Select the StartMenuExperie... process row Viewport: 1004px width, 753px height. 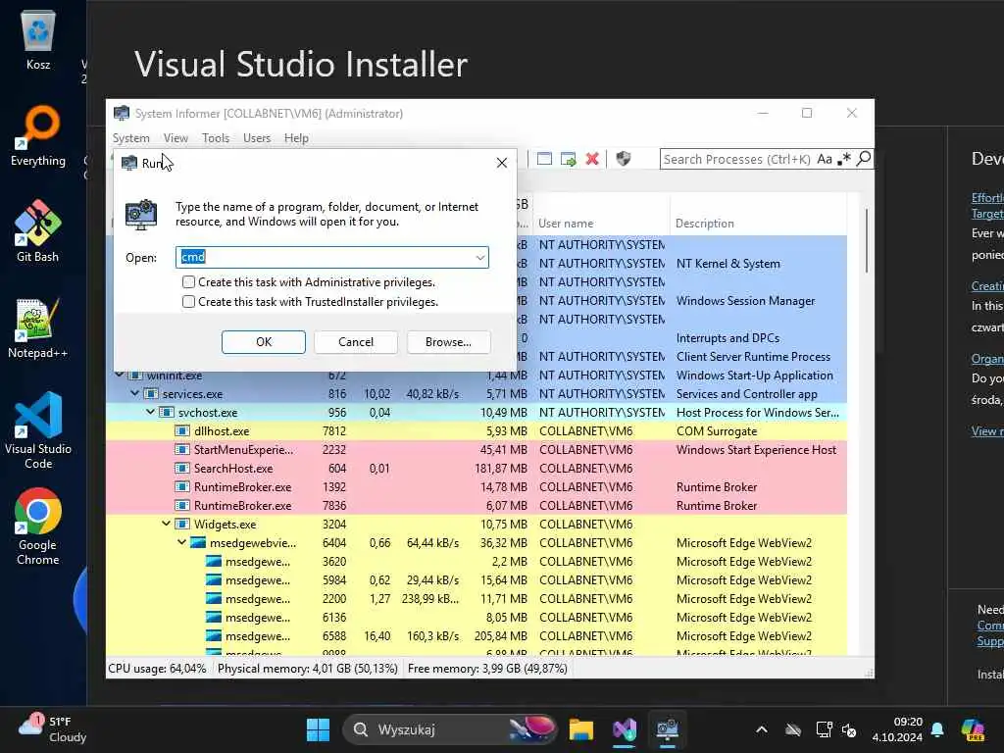coord(477,449)
